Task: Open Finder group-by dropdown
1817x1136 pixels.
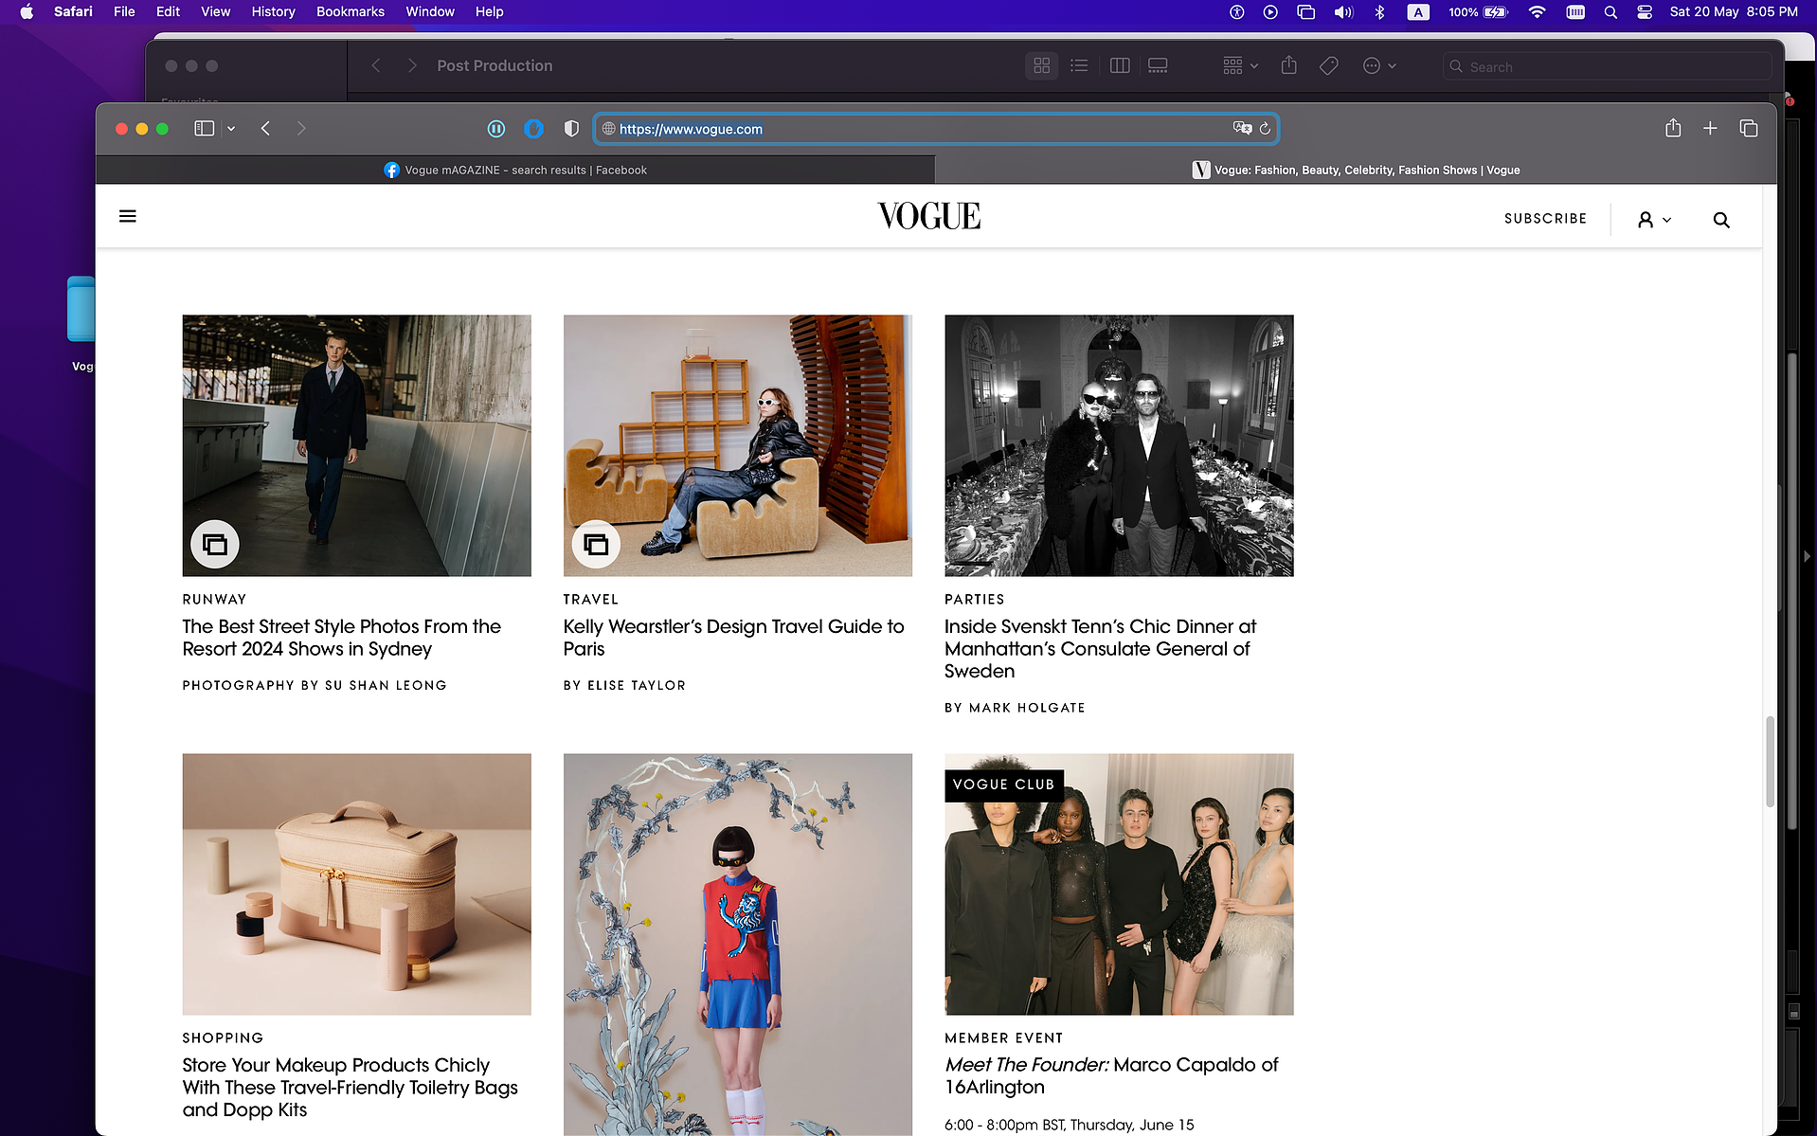Action: 1239,65
